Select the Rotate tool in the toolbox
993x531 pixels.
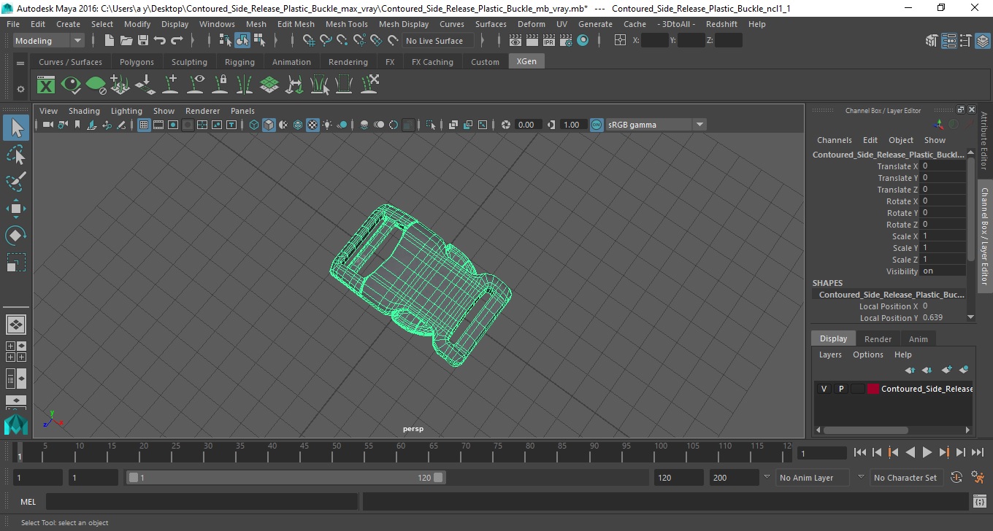pyautogui.click(x=16, y=236)
